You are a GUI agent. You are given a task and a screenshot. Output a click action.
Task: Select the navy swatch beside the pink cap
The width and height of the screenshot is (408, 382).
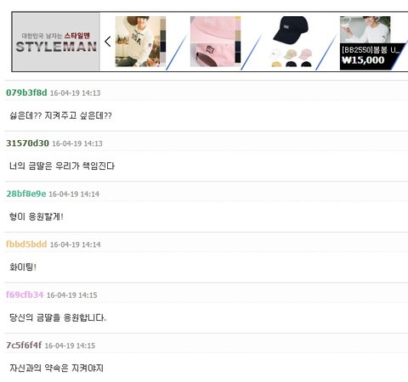(238, 46)
